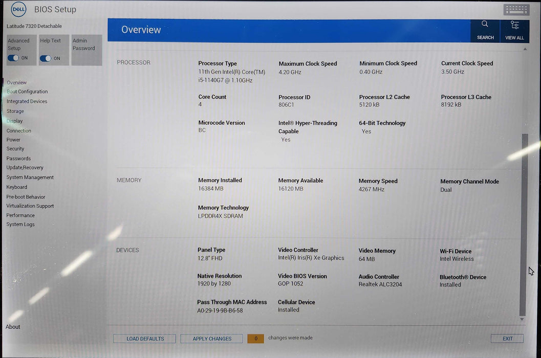
Task: Open the on-screen keyboard icon
Action: [516, 10]
